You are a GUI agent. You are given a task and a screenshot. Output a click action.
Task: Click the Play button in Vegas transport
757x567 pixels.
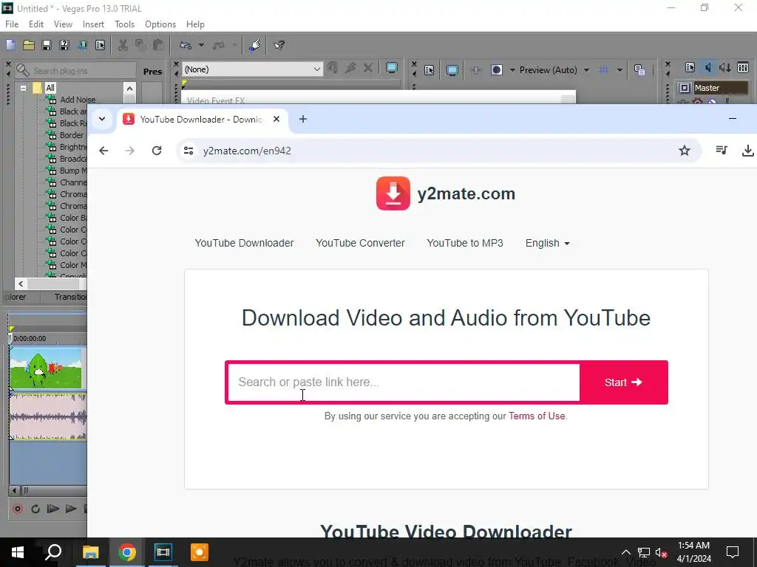(x=71, y=509)
